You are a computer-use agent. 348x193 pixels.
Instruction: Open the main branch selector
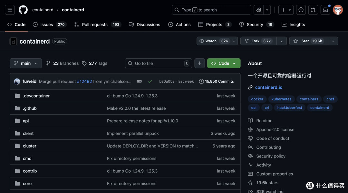[x=26, y=63]
